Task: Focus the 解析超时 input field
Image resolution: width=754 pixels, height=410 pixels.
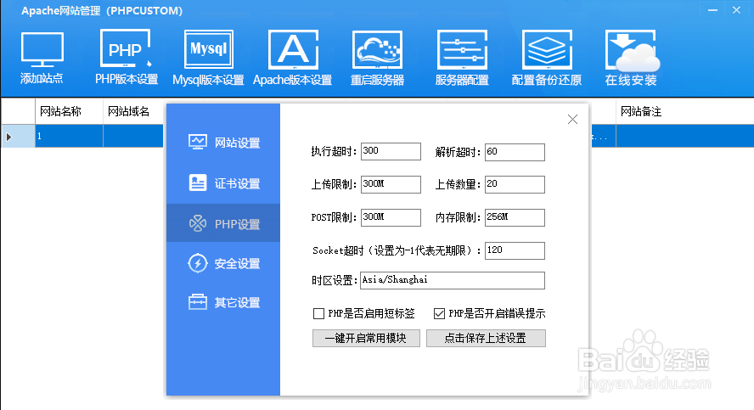Action: coord(515,152)
